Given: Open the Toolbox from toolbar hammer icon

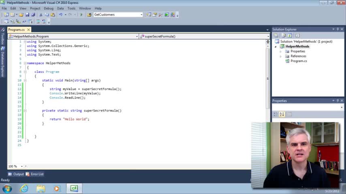Looking at the screenshot, I should click(x=160, y=15).
